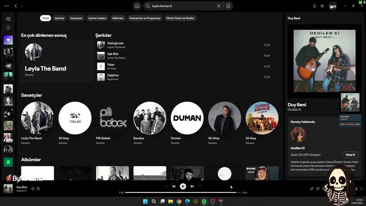Open Ali Atay link under Yalan

pyautogui.click(x=112, y=69)
